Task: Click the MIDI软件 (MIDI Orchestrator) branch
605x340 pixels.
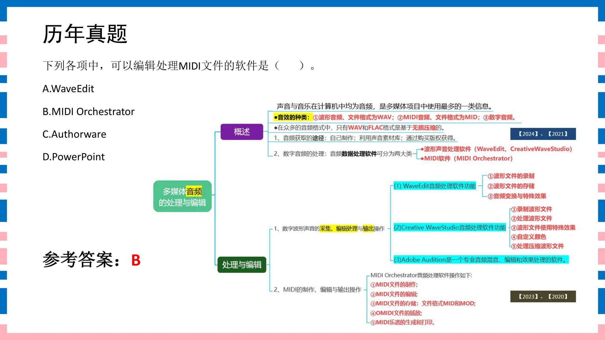Action: (x=467, y=158)
